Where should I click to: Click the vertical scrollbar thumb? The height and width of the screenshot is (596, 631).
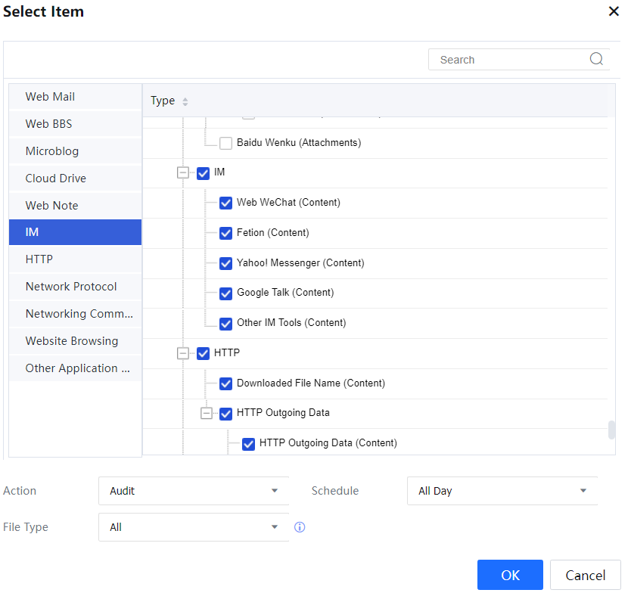[x=611, y=430]
